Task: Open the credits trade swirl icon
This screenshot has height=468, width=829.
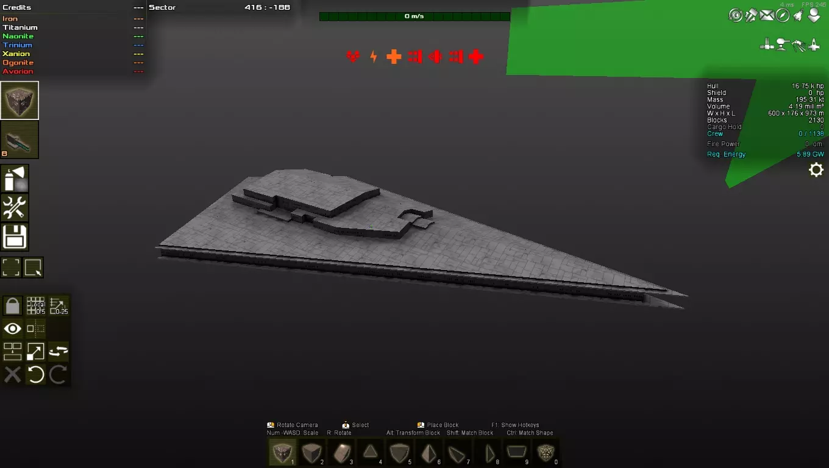Action: 736,15
